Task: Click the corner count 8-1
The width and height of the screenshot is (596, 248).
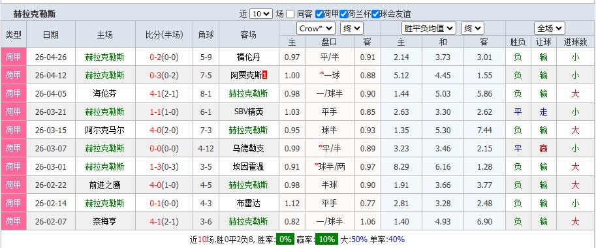Action: click(x=206, y=93)
